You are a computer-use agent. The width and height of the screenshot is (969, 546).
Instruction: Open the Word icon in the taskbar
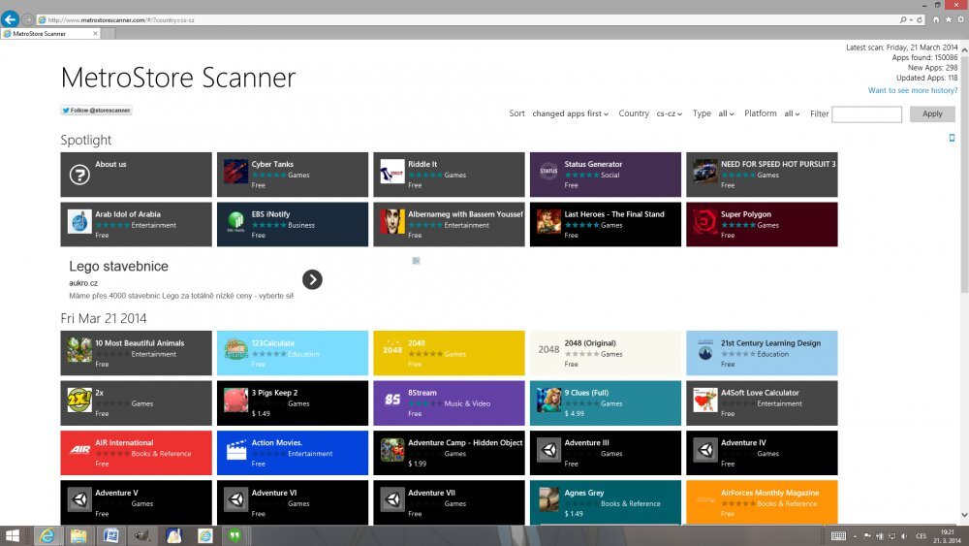pos(109,535)
